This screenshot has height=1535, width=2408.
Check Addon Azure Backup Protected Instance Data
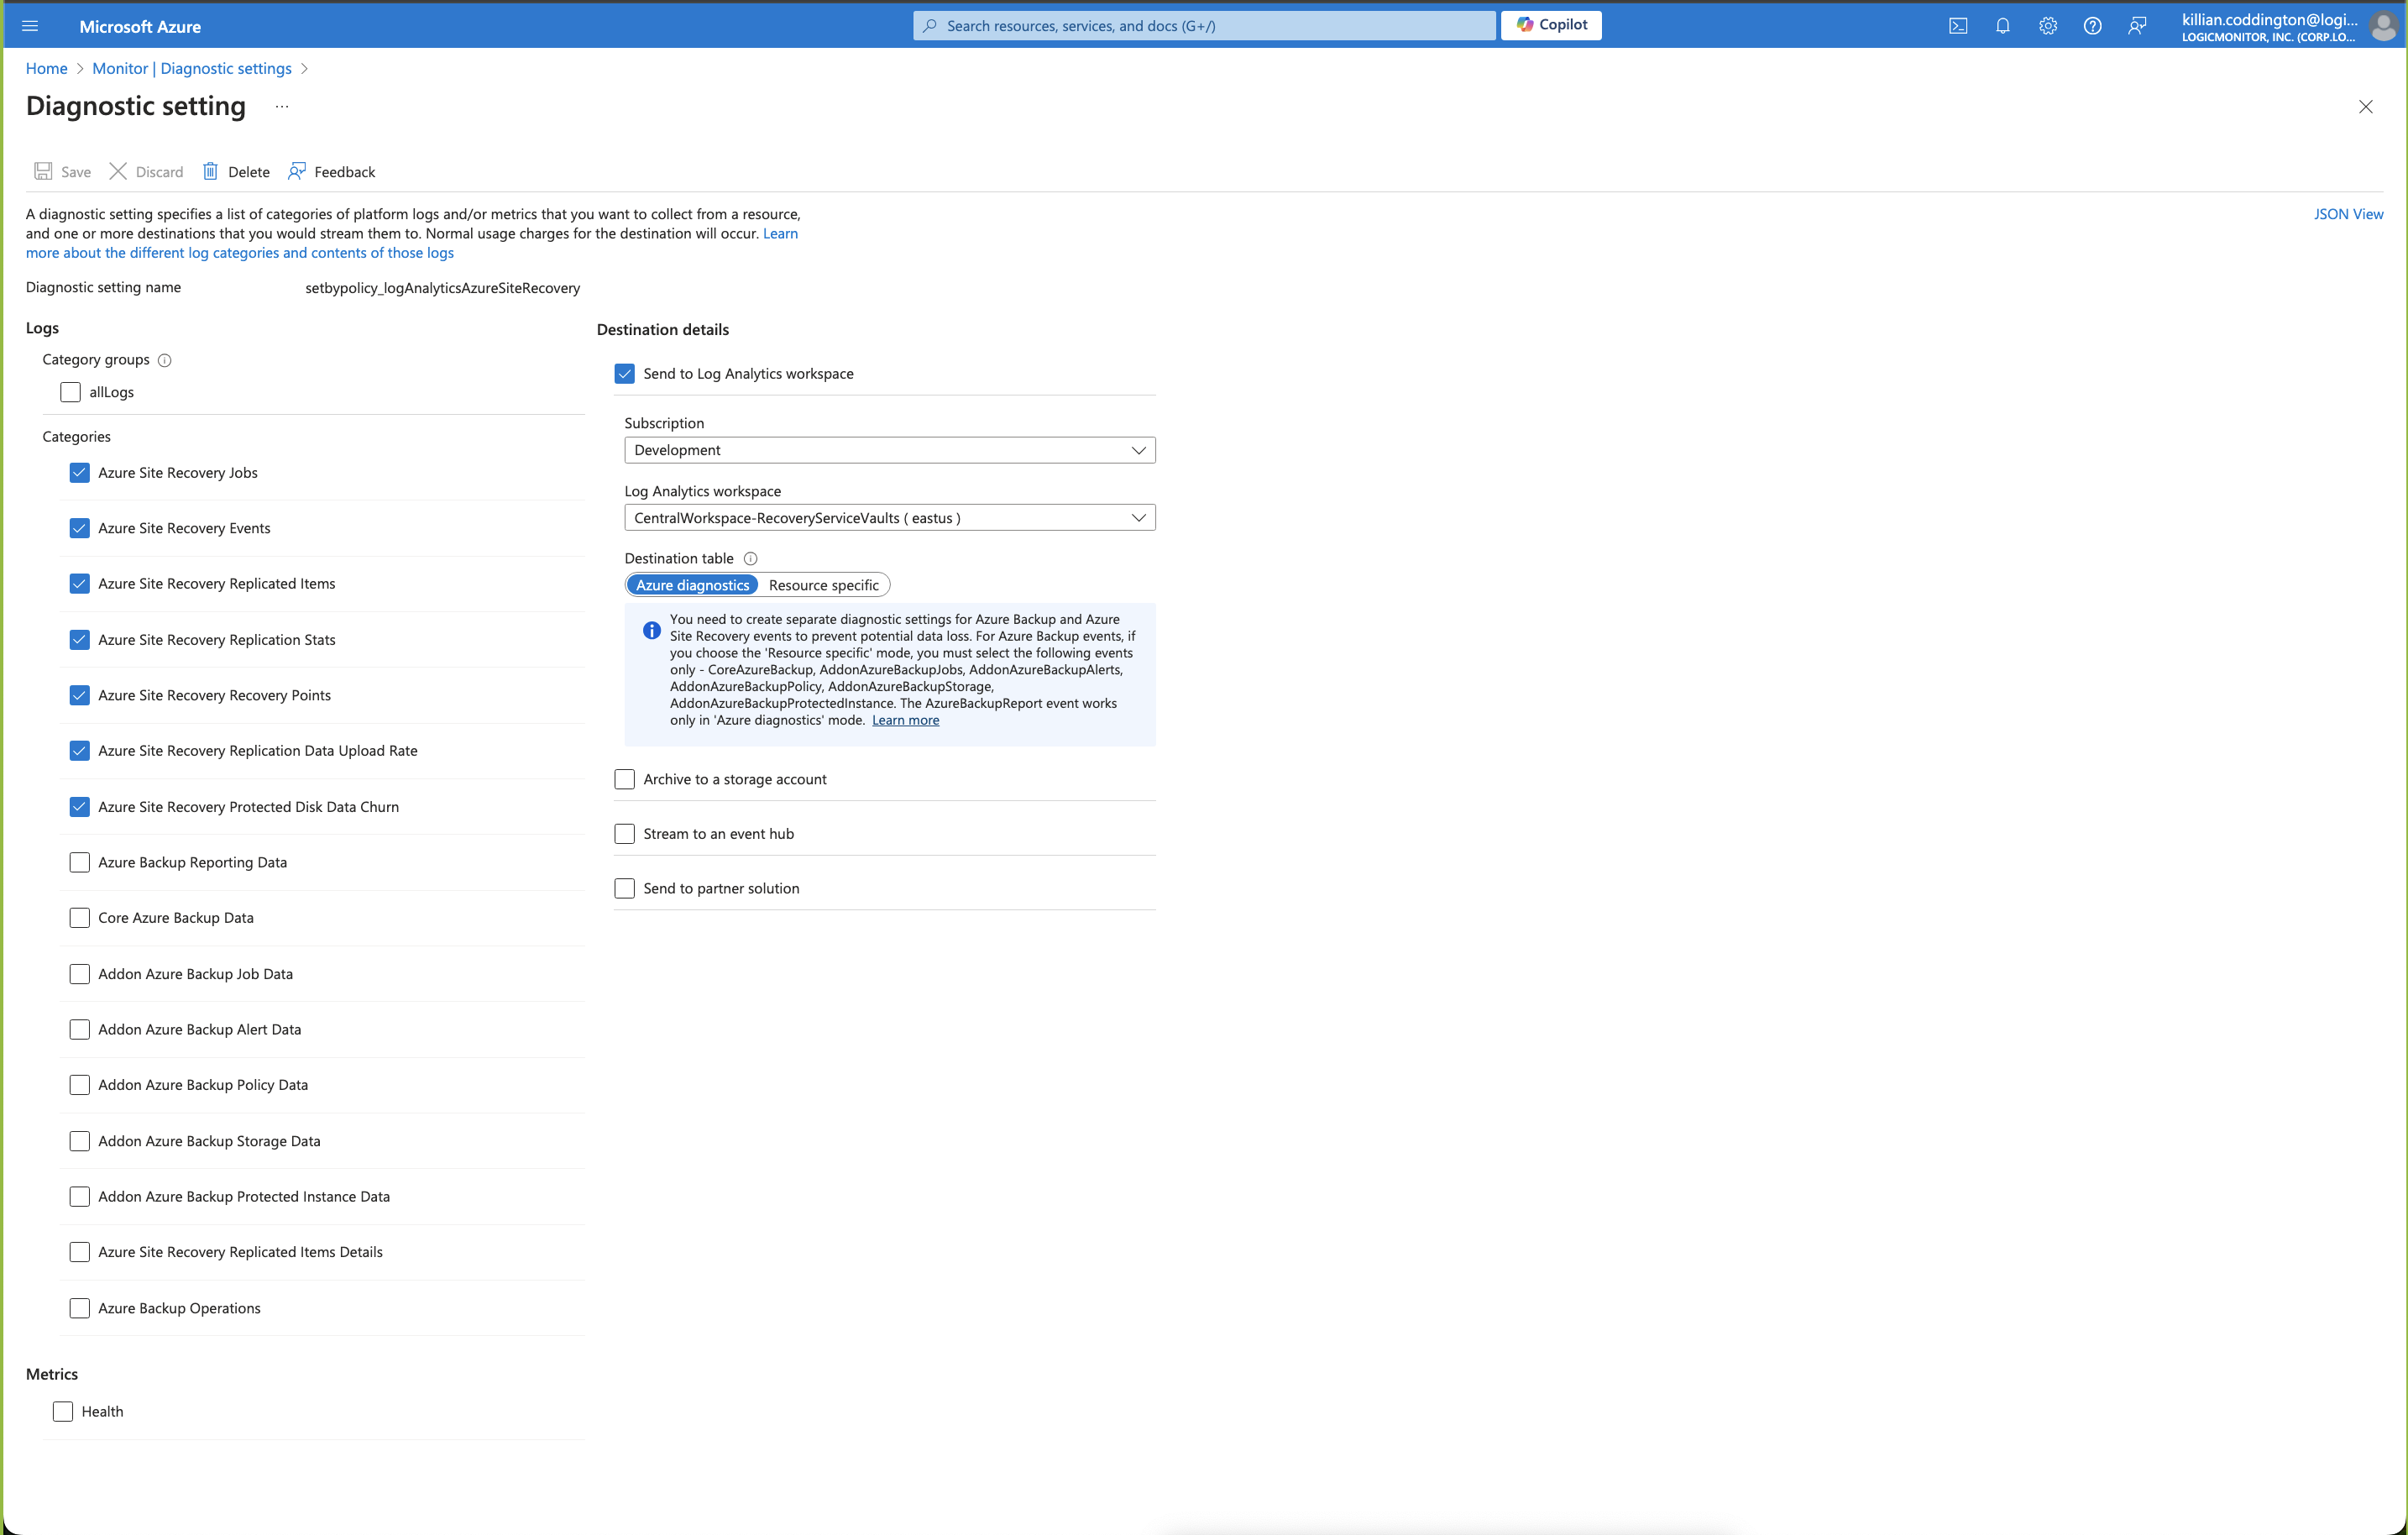coord(80,1196)
